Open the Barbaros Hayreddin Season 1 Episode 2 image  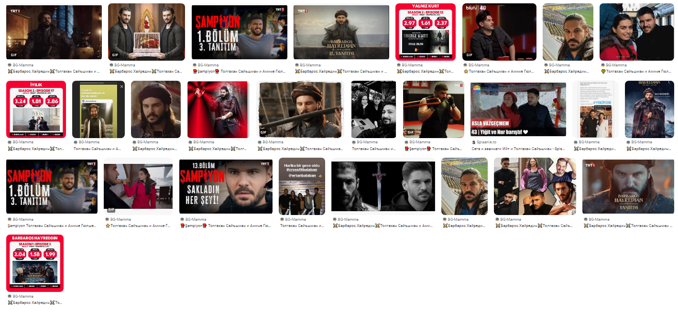tap(35, 263)
